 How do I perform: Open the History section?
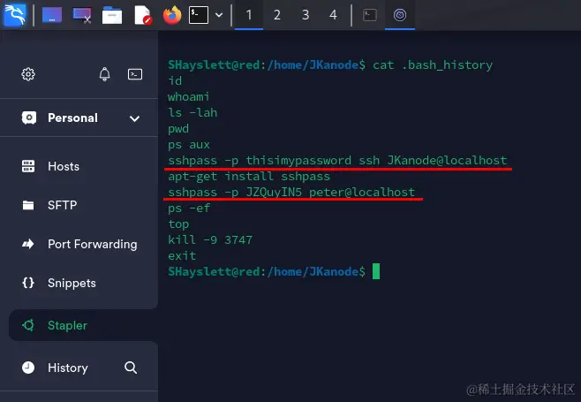[x=68, y=368]
